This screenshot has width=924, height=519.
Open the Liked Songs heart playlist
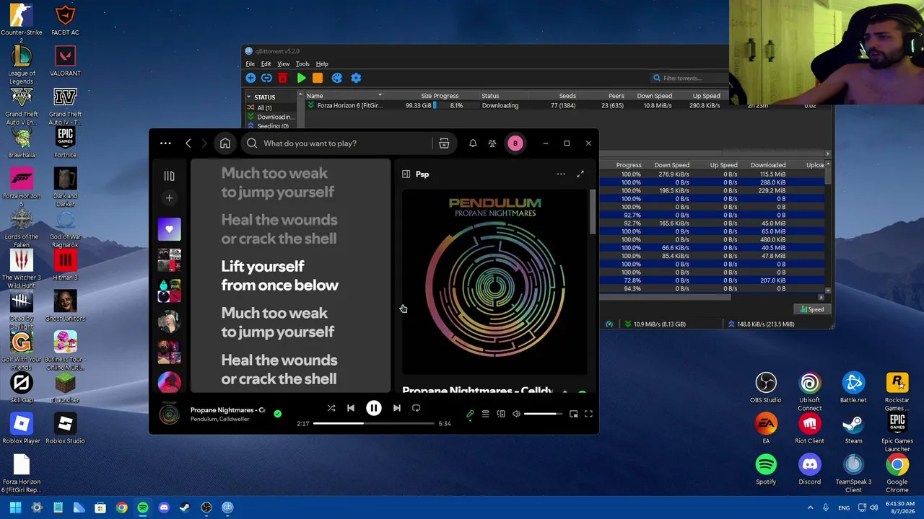coord(170,229)
